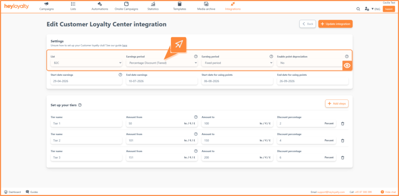
Task: Switch the ENG language selector
Action: (376, 9)
